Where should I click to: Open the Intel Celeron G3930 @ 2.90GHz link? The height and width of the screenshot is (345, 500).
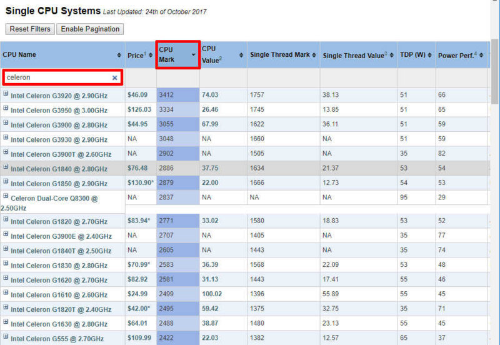pyautogui.click(x=59, y=139)
